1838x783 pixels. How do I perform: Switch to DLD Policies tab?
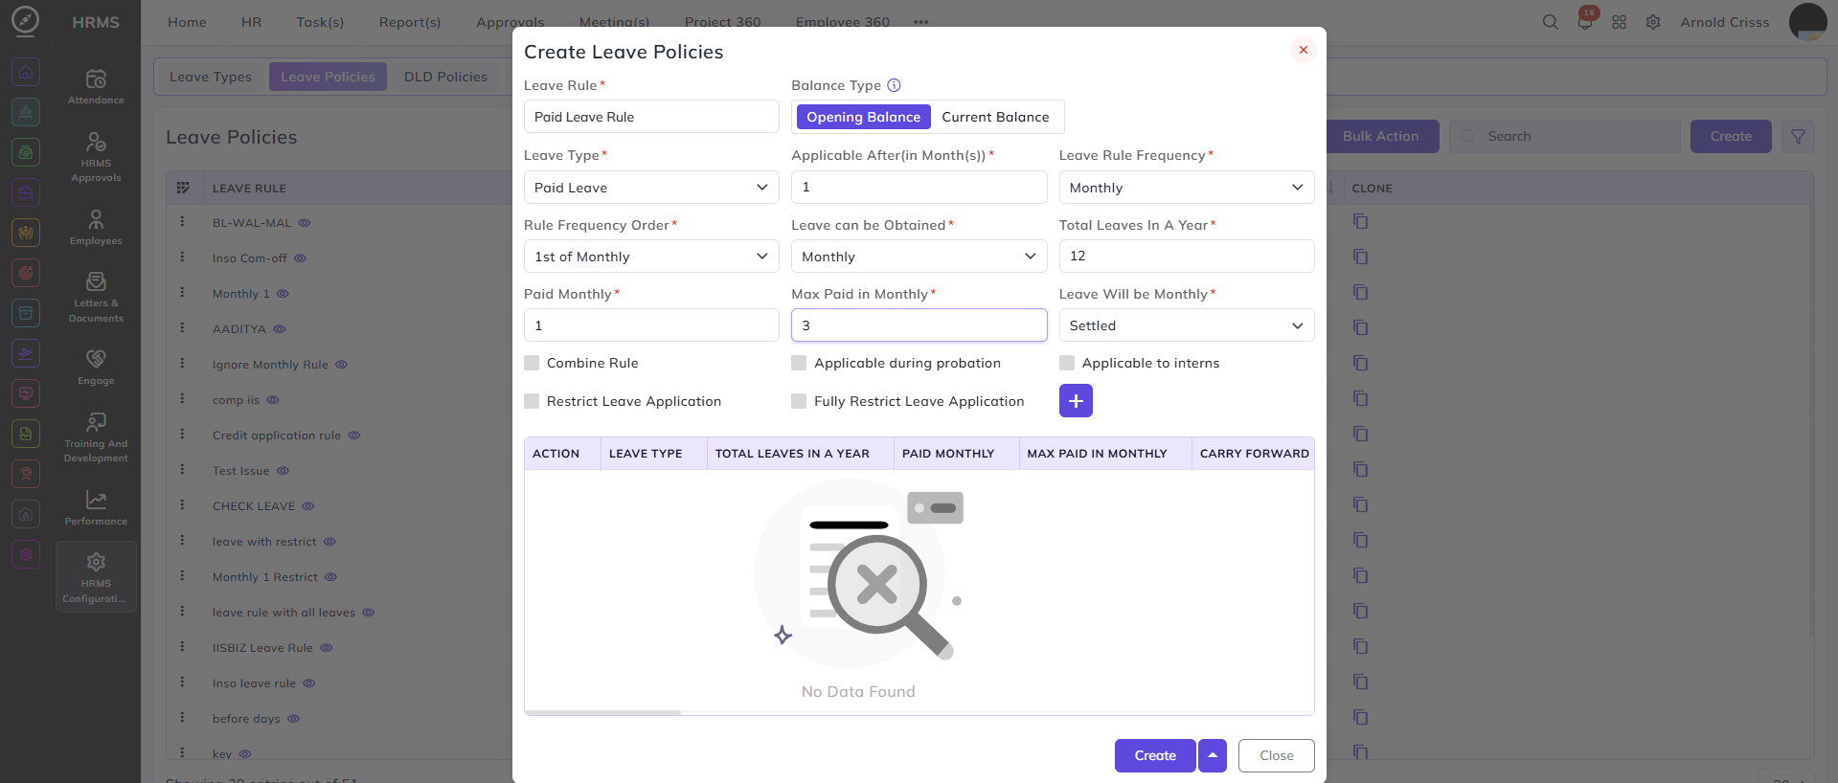point(445,77)
